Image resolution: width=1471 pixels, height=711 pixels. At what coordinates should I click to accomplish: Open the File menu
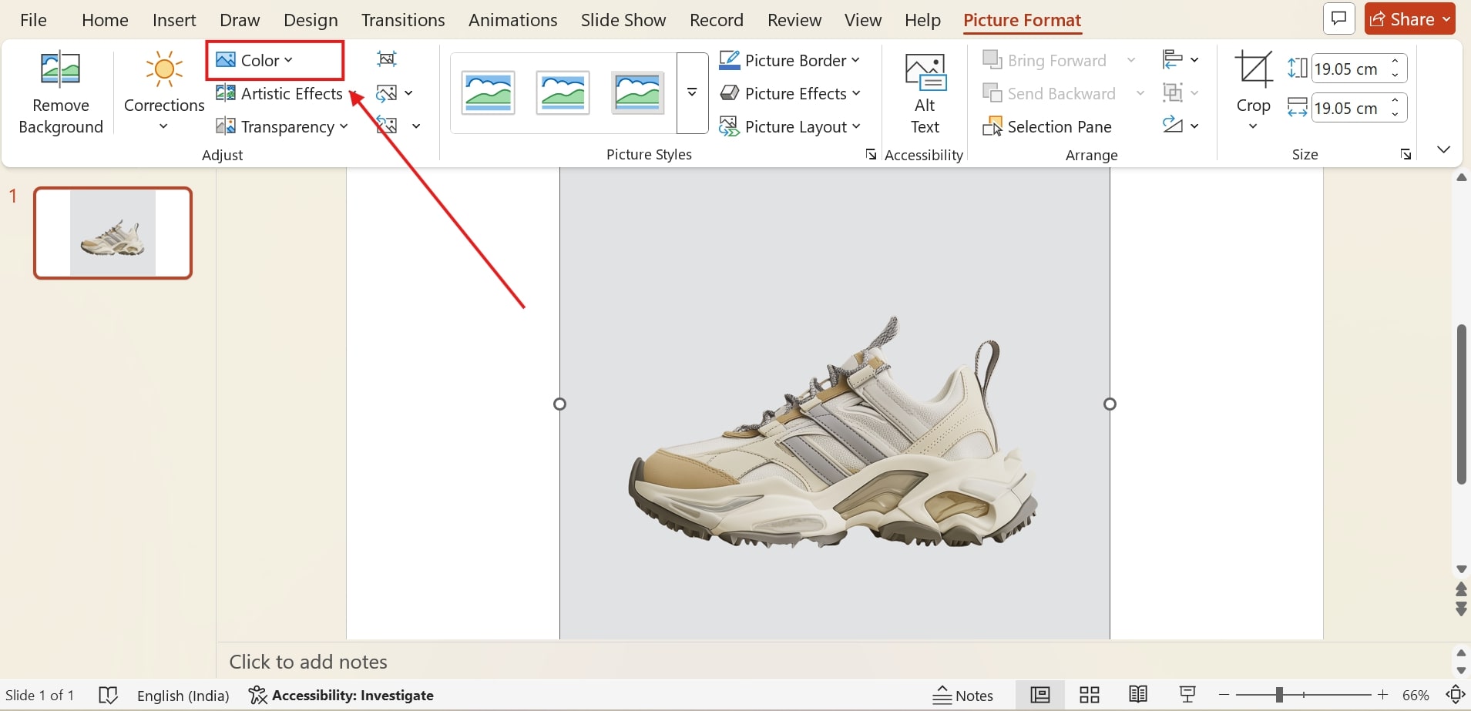click(33, 20)
